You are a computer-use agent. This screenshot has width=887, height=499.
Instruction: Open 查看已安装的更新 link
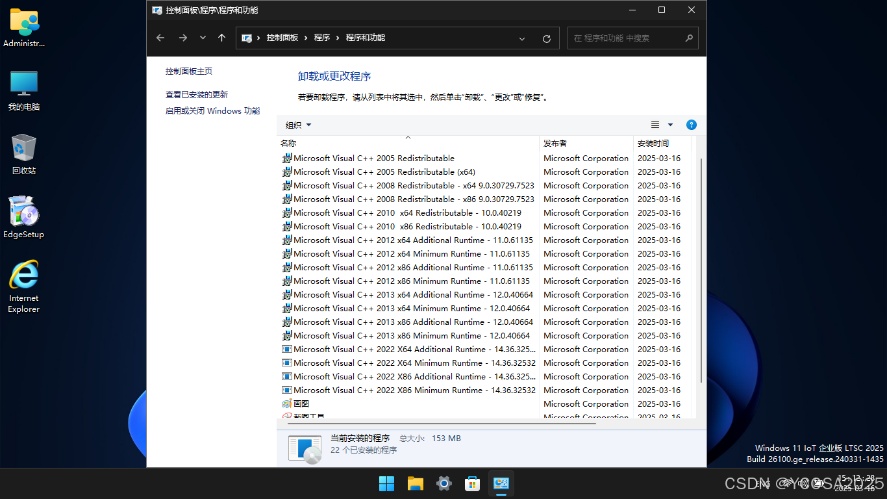coord(197,95)
